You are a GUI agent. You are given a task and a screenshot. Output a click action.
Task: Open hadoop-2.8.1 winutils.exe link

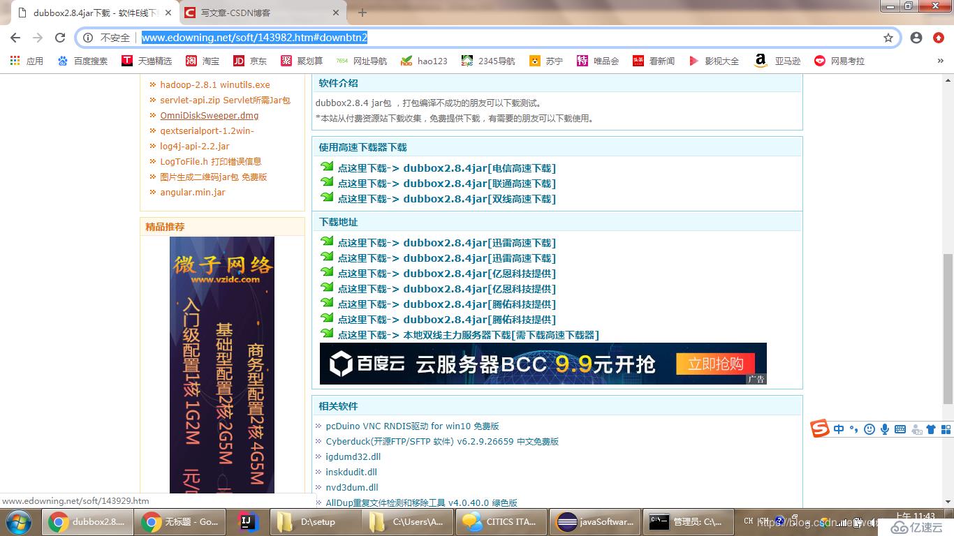click(x=215, y=84)
